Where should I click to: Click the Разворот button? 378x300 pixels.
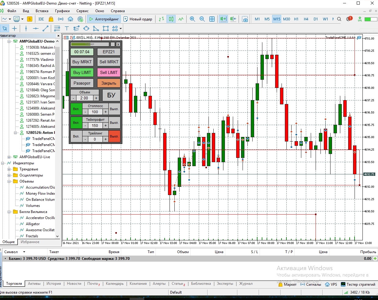click(82, 83)
